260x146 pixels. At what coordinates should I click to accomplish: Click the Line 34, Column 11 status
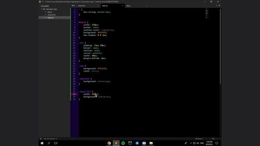50,139
